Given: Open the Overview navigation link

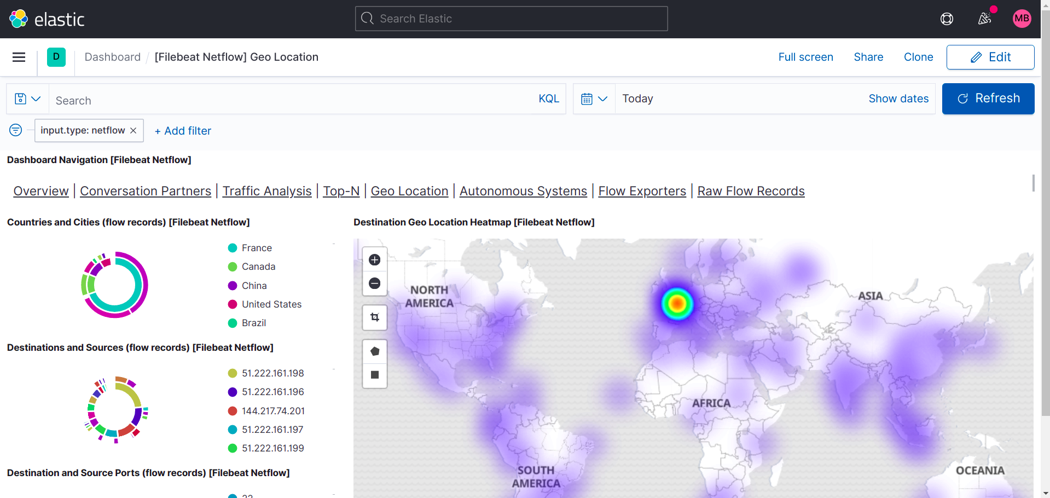Looking at the screenshot, I should tap(41, 191).
